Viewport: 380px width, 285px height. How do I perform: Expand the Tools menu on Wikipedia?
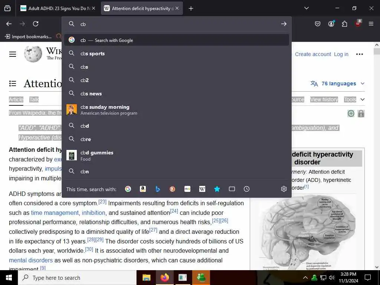pos(354,99)
